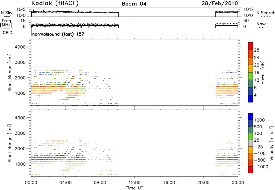Screen dimensions: 275x190
Task: Select the Time UT axis label
Action: pos(134,188)
